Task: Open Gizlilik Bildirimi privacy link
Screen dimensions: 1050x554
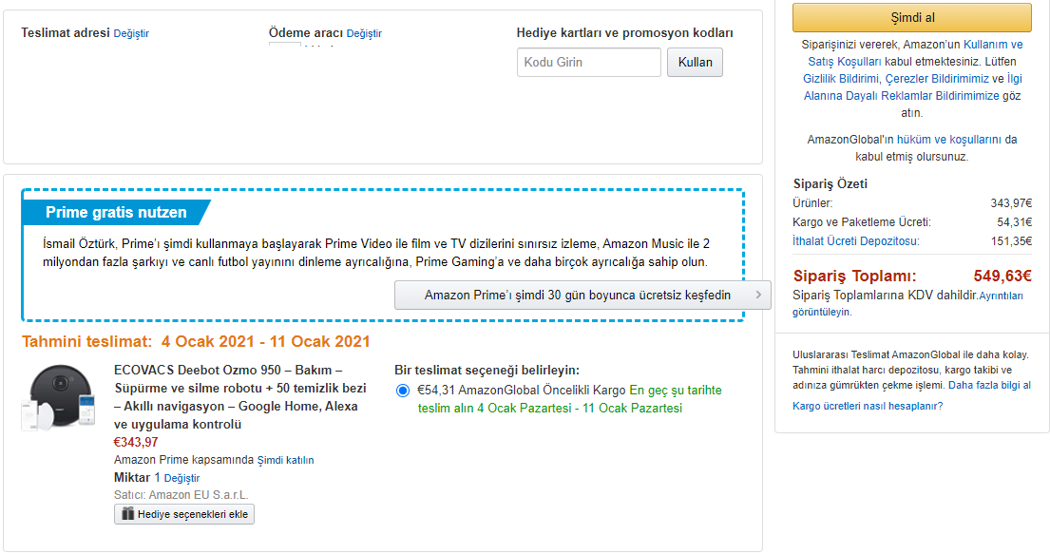Action: tap(840, 78)
